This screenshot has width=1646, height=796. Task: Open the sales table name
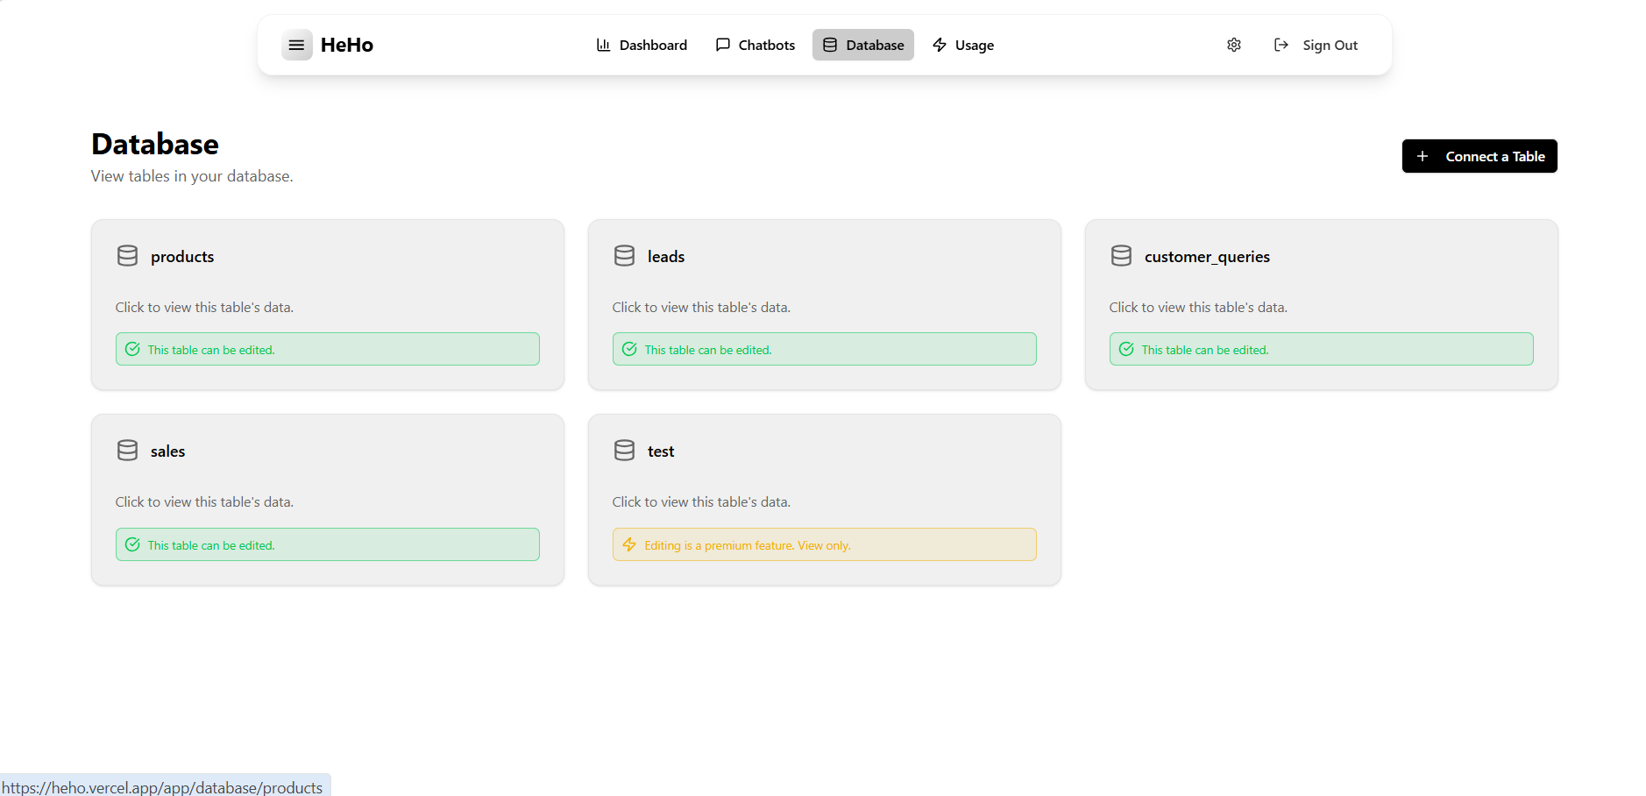click(167, 451)
